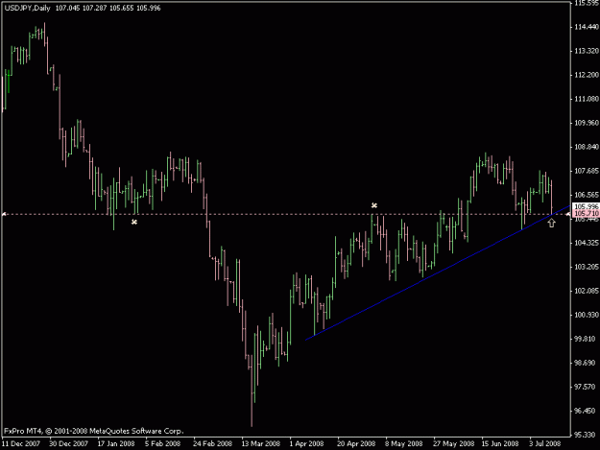Click the 98.690 price axis label
Screen dimensions: 600x450
point(587,363)
